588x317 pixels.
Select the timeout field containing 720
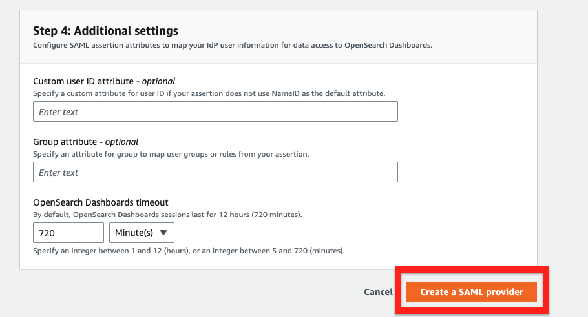click(68, 233)
